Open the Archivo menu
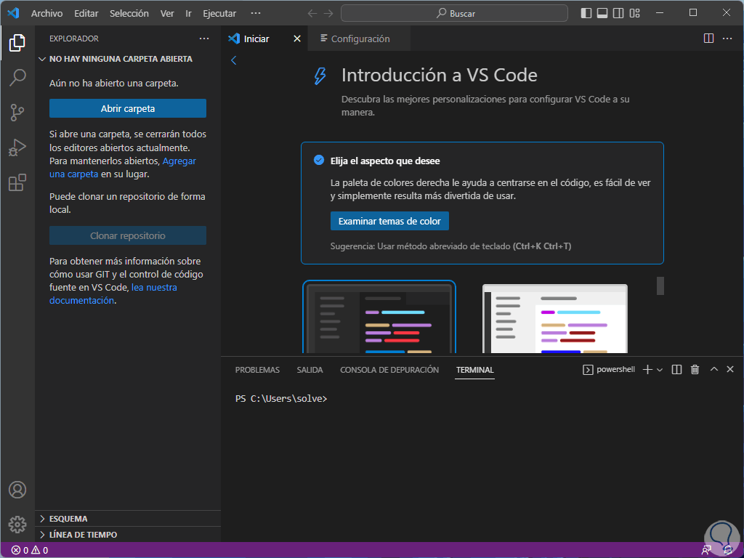The height and width of the screenshot is (558, 744). point(46,13)
